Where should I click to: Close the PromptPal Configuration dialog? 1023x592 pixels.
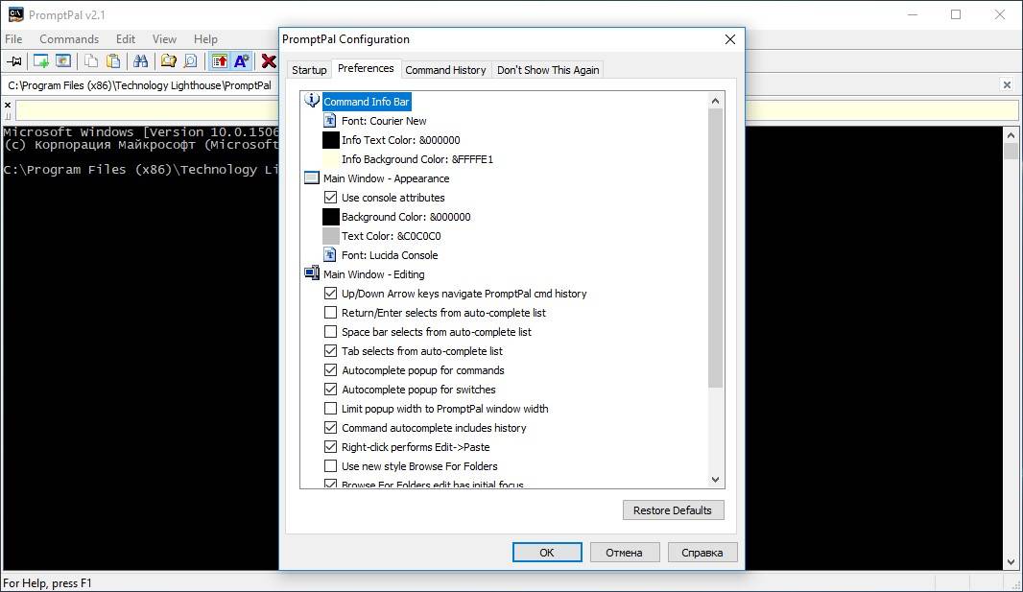coord(730,39)
